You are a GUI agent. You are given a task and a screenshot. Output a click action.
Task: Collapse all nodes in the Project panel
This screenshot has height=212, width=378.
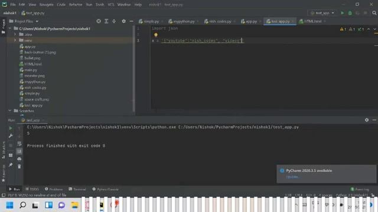pos(114,21)
